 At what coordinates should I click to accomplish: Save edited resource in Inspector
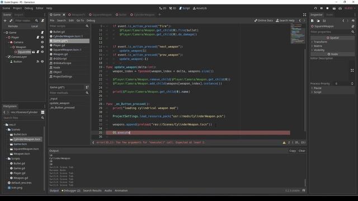coord(324,21)
